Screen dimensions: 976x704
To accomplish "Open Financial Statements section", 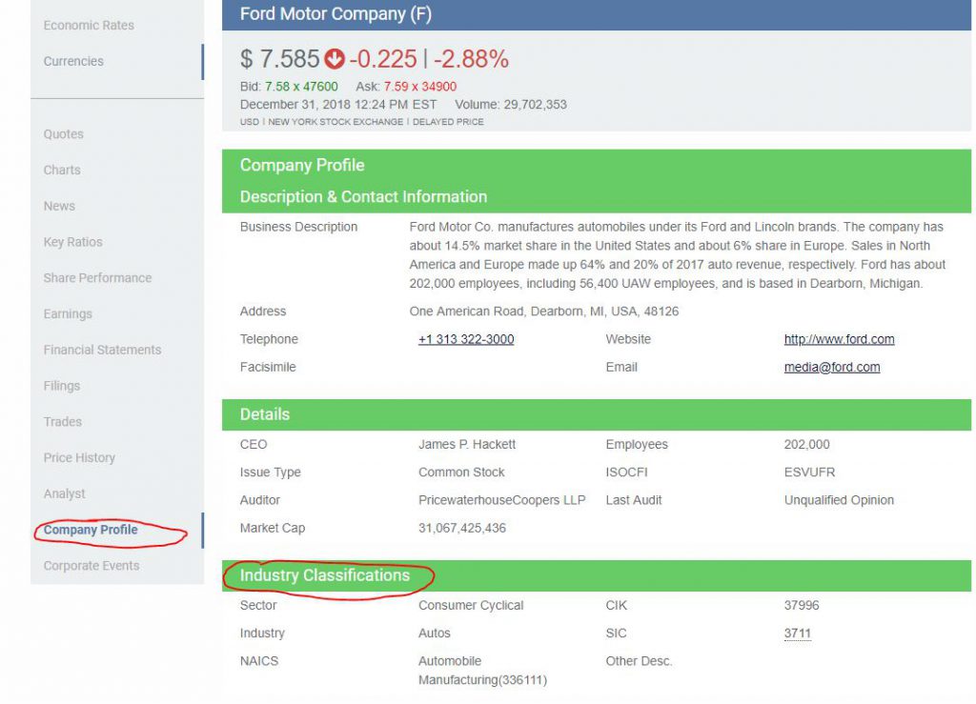I will (x=102, y=350).
